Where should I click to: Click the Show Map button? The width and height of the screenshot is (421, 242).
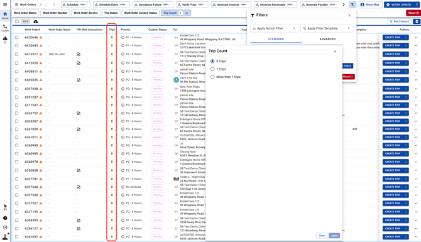pos(369,4)
